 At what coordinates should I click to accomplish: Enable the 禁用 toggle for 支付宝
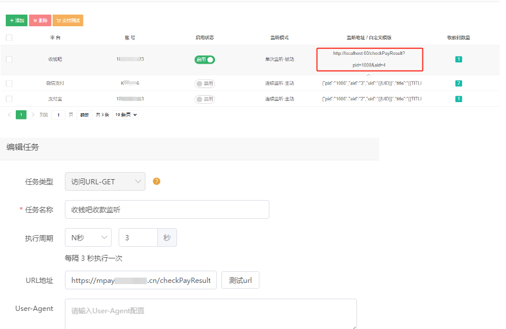point(205,99)
